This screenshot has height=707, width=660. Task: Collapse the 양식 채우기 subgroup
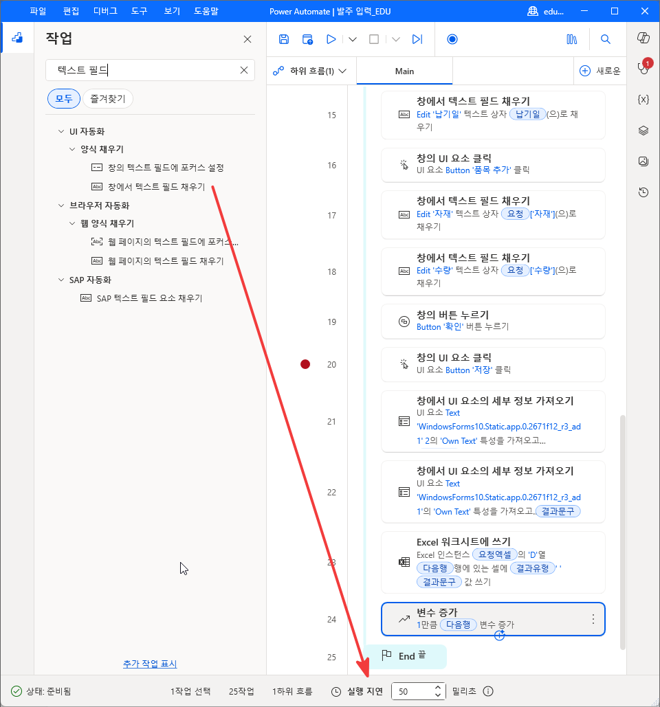(x=72, y=149)
